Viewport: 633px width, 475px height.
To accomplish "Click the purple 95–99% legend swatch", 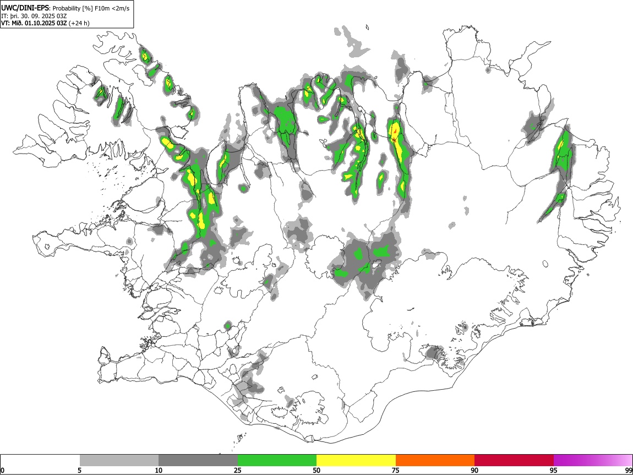I will pyautogui.click(x=593, y=461).
